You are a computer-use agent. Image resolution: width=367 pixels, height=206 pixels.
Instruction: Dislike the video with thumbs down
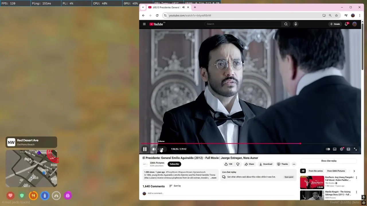[x=238, y=164]
